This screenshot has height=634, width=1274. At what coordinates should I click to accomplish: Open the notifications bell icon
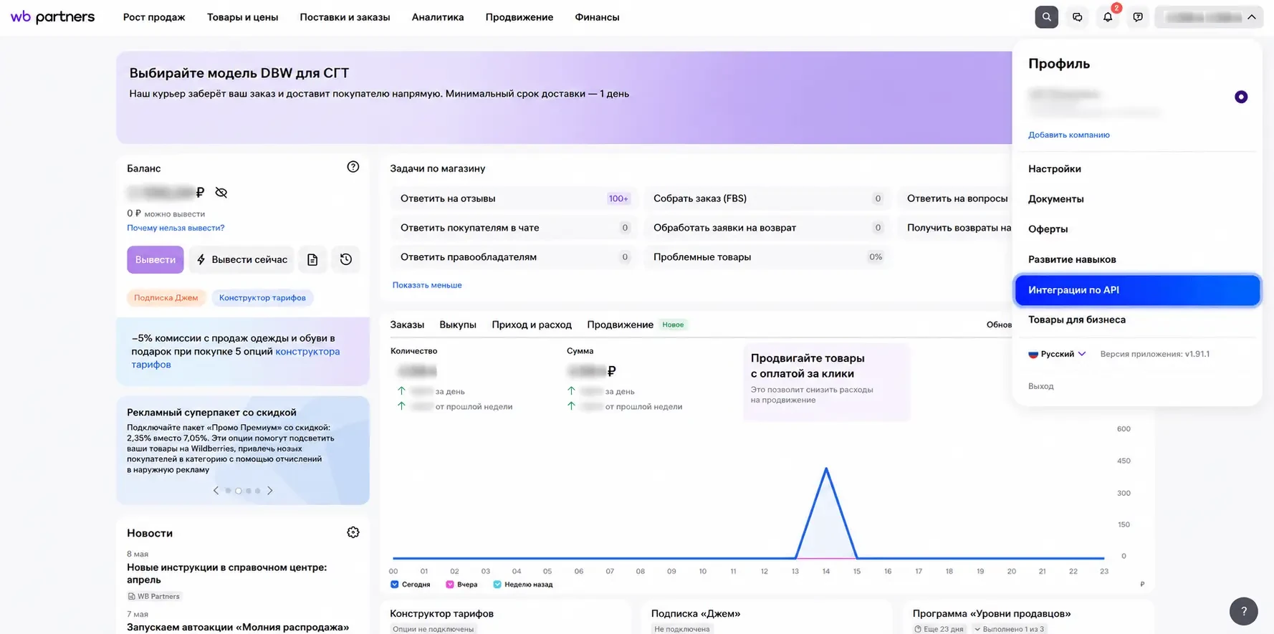[1108, 17]
